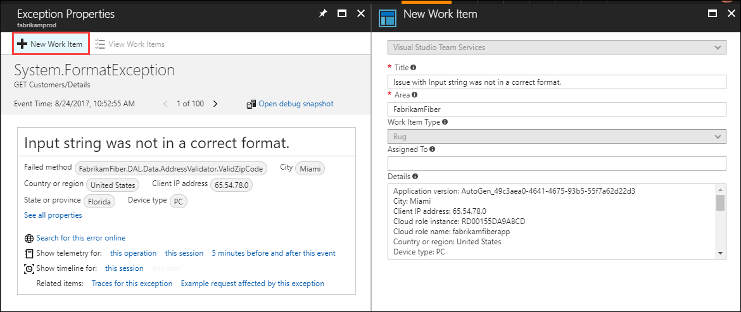Image resolution: width=741 pixels, height=312 pixels.
Task: Show telemetry for this operation
Action: coord(133,253)
